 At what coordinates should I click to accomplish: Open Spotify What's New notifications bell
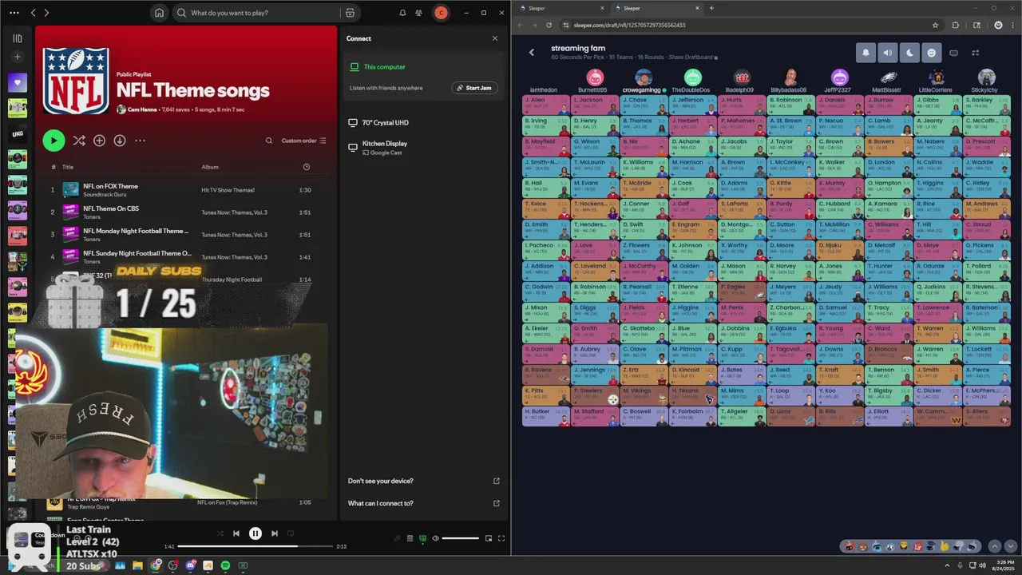click(x=402, y=13)
